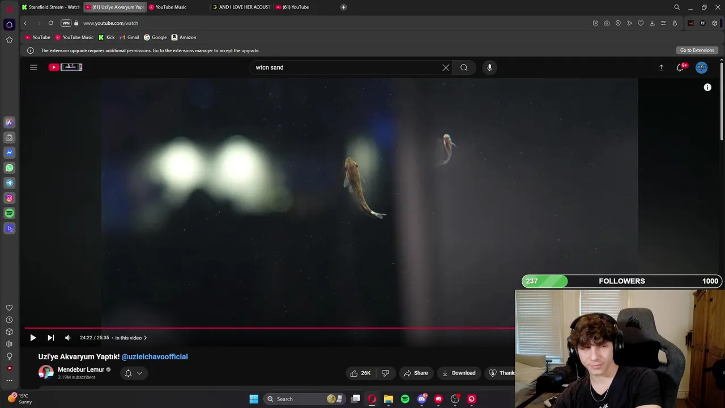This screenshot has height=408, width=725.
Task: Open a new browser tab
Action: [343, 7]
